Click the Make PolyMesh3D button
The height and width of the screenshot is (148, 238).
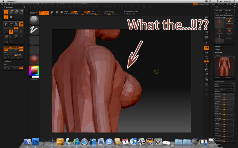click(x=226, y=15)
